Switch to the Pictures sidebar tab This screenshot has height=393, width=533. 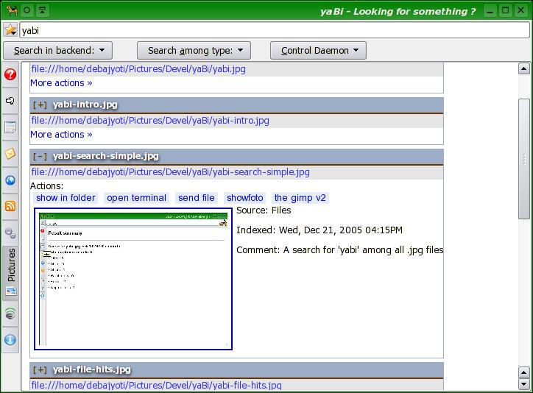click(11, 274)
